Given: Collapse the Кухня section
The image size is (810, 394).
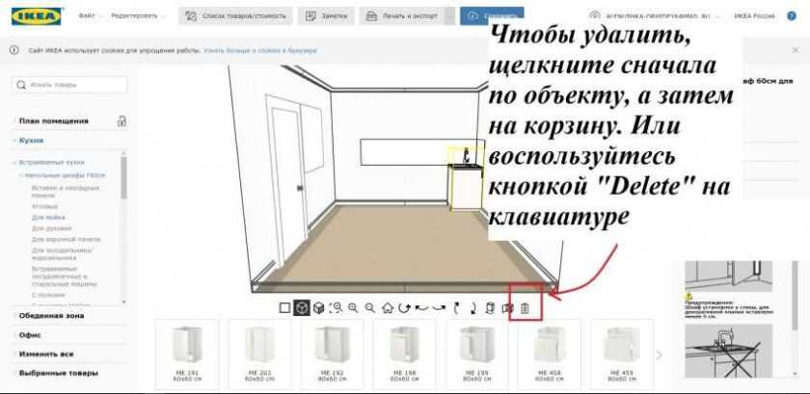Looking at the screenshot, I should point(32,141).
